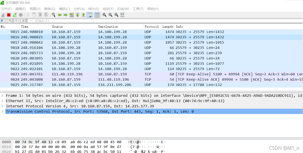Expand Internet Protocol Version 4 row
Screen dimensions: 303x153
point(3,106)
